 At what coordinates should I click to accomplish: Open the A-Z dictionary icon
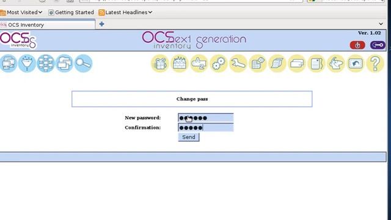(199, 64)
